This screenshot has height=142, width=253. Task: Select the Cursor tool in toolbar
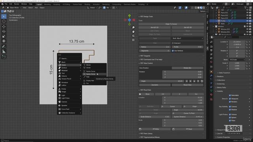pos(4,21)
